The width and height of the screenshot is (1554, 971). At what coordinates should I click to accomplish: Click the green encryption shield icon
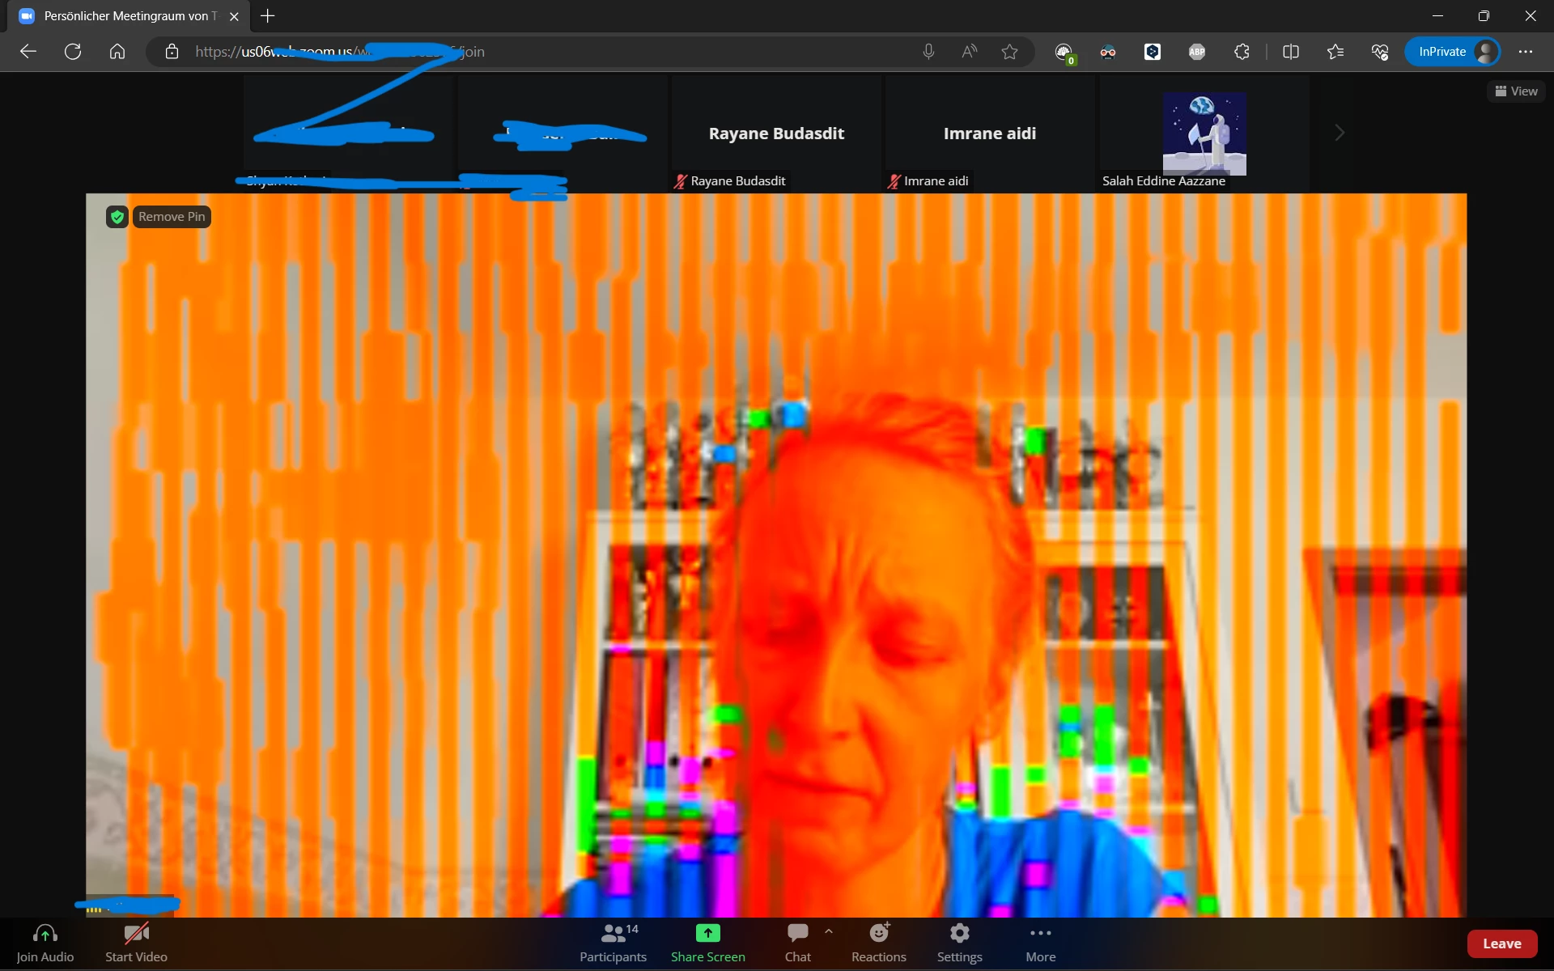point(117,217)
